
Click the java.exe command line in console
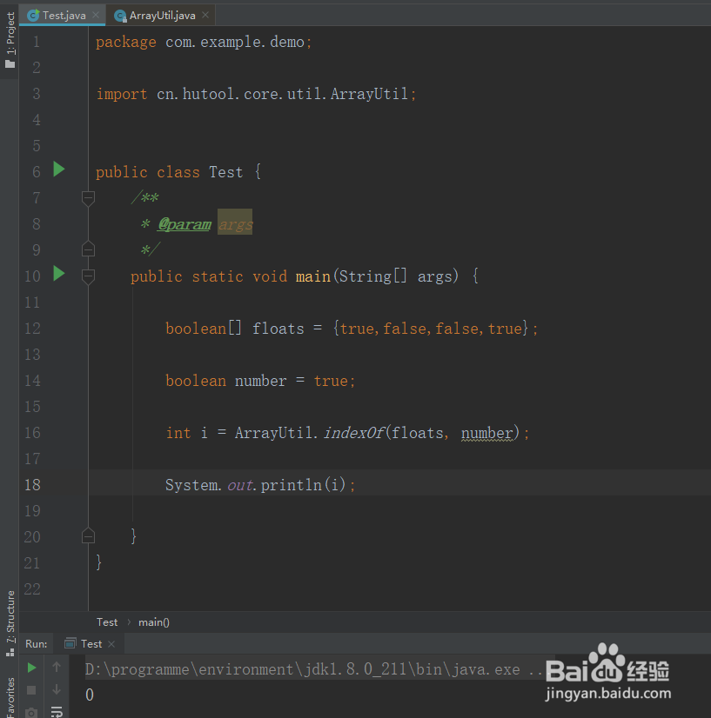pyautogui.click(x=314, y=669)
